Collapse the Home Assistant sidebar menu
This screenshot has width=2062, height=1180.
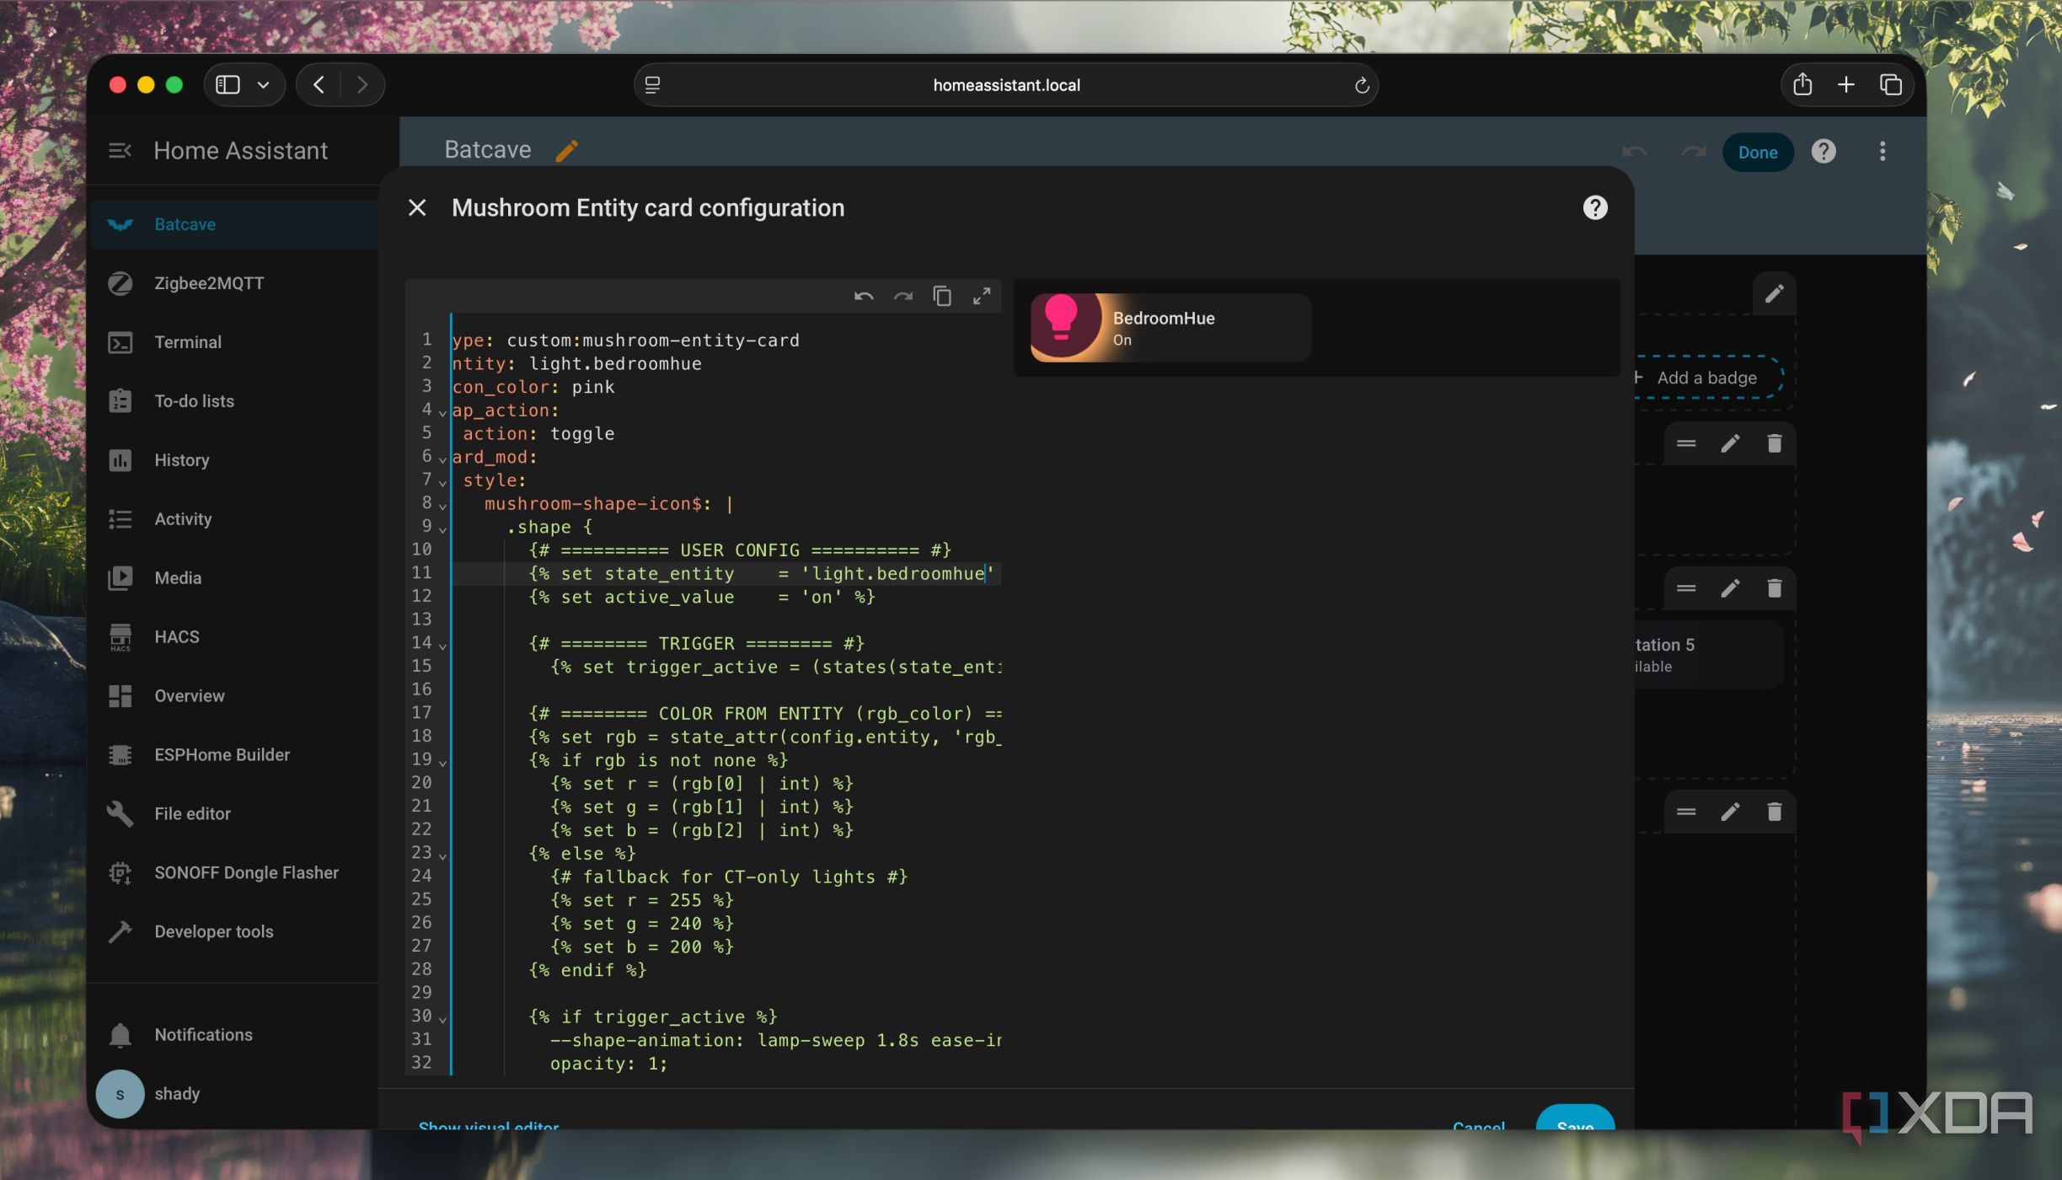click(120, 151)
